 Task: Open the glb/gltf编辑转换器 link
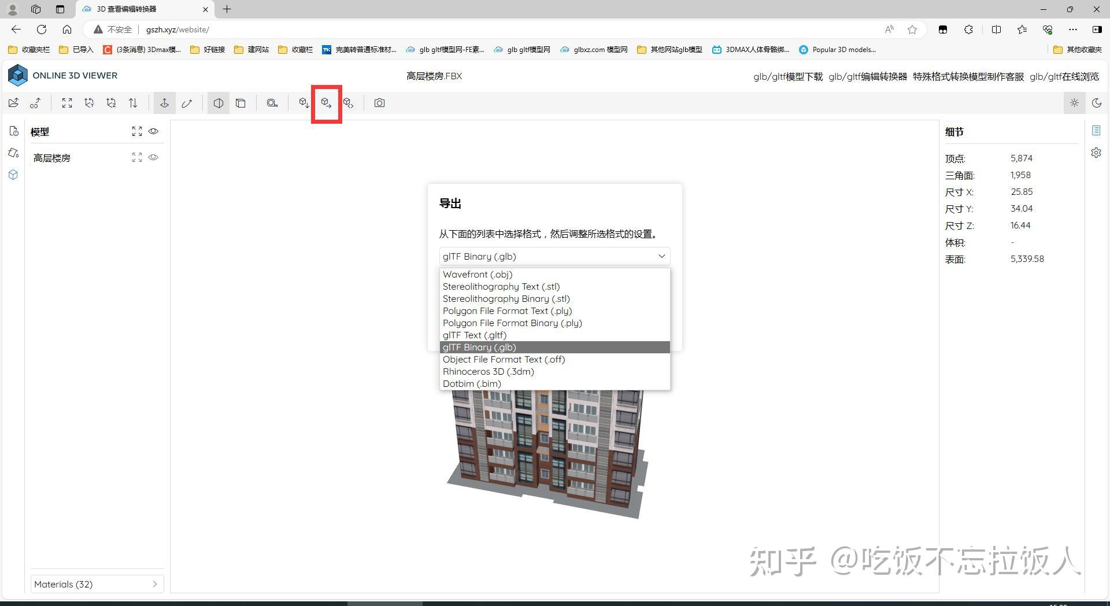(867, 76)
